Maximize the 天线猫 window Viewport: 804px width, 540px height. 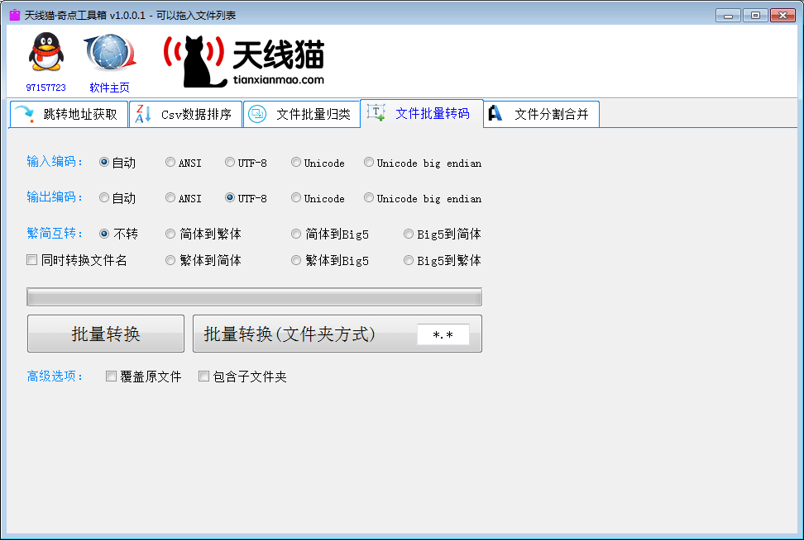755,16
